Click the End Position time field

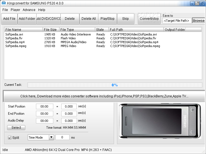44,114
